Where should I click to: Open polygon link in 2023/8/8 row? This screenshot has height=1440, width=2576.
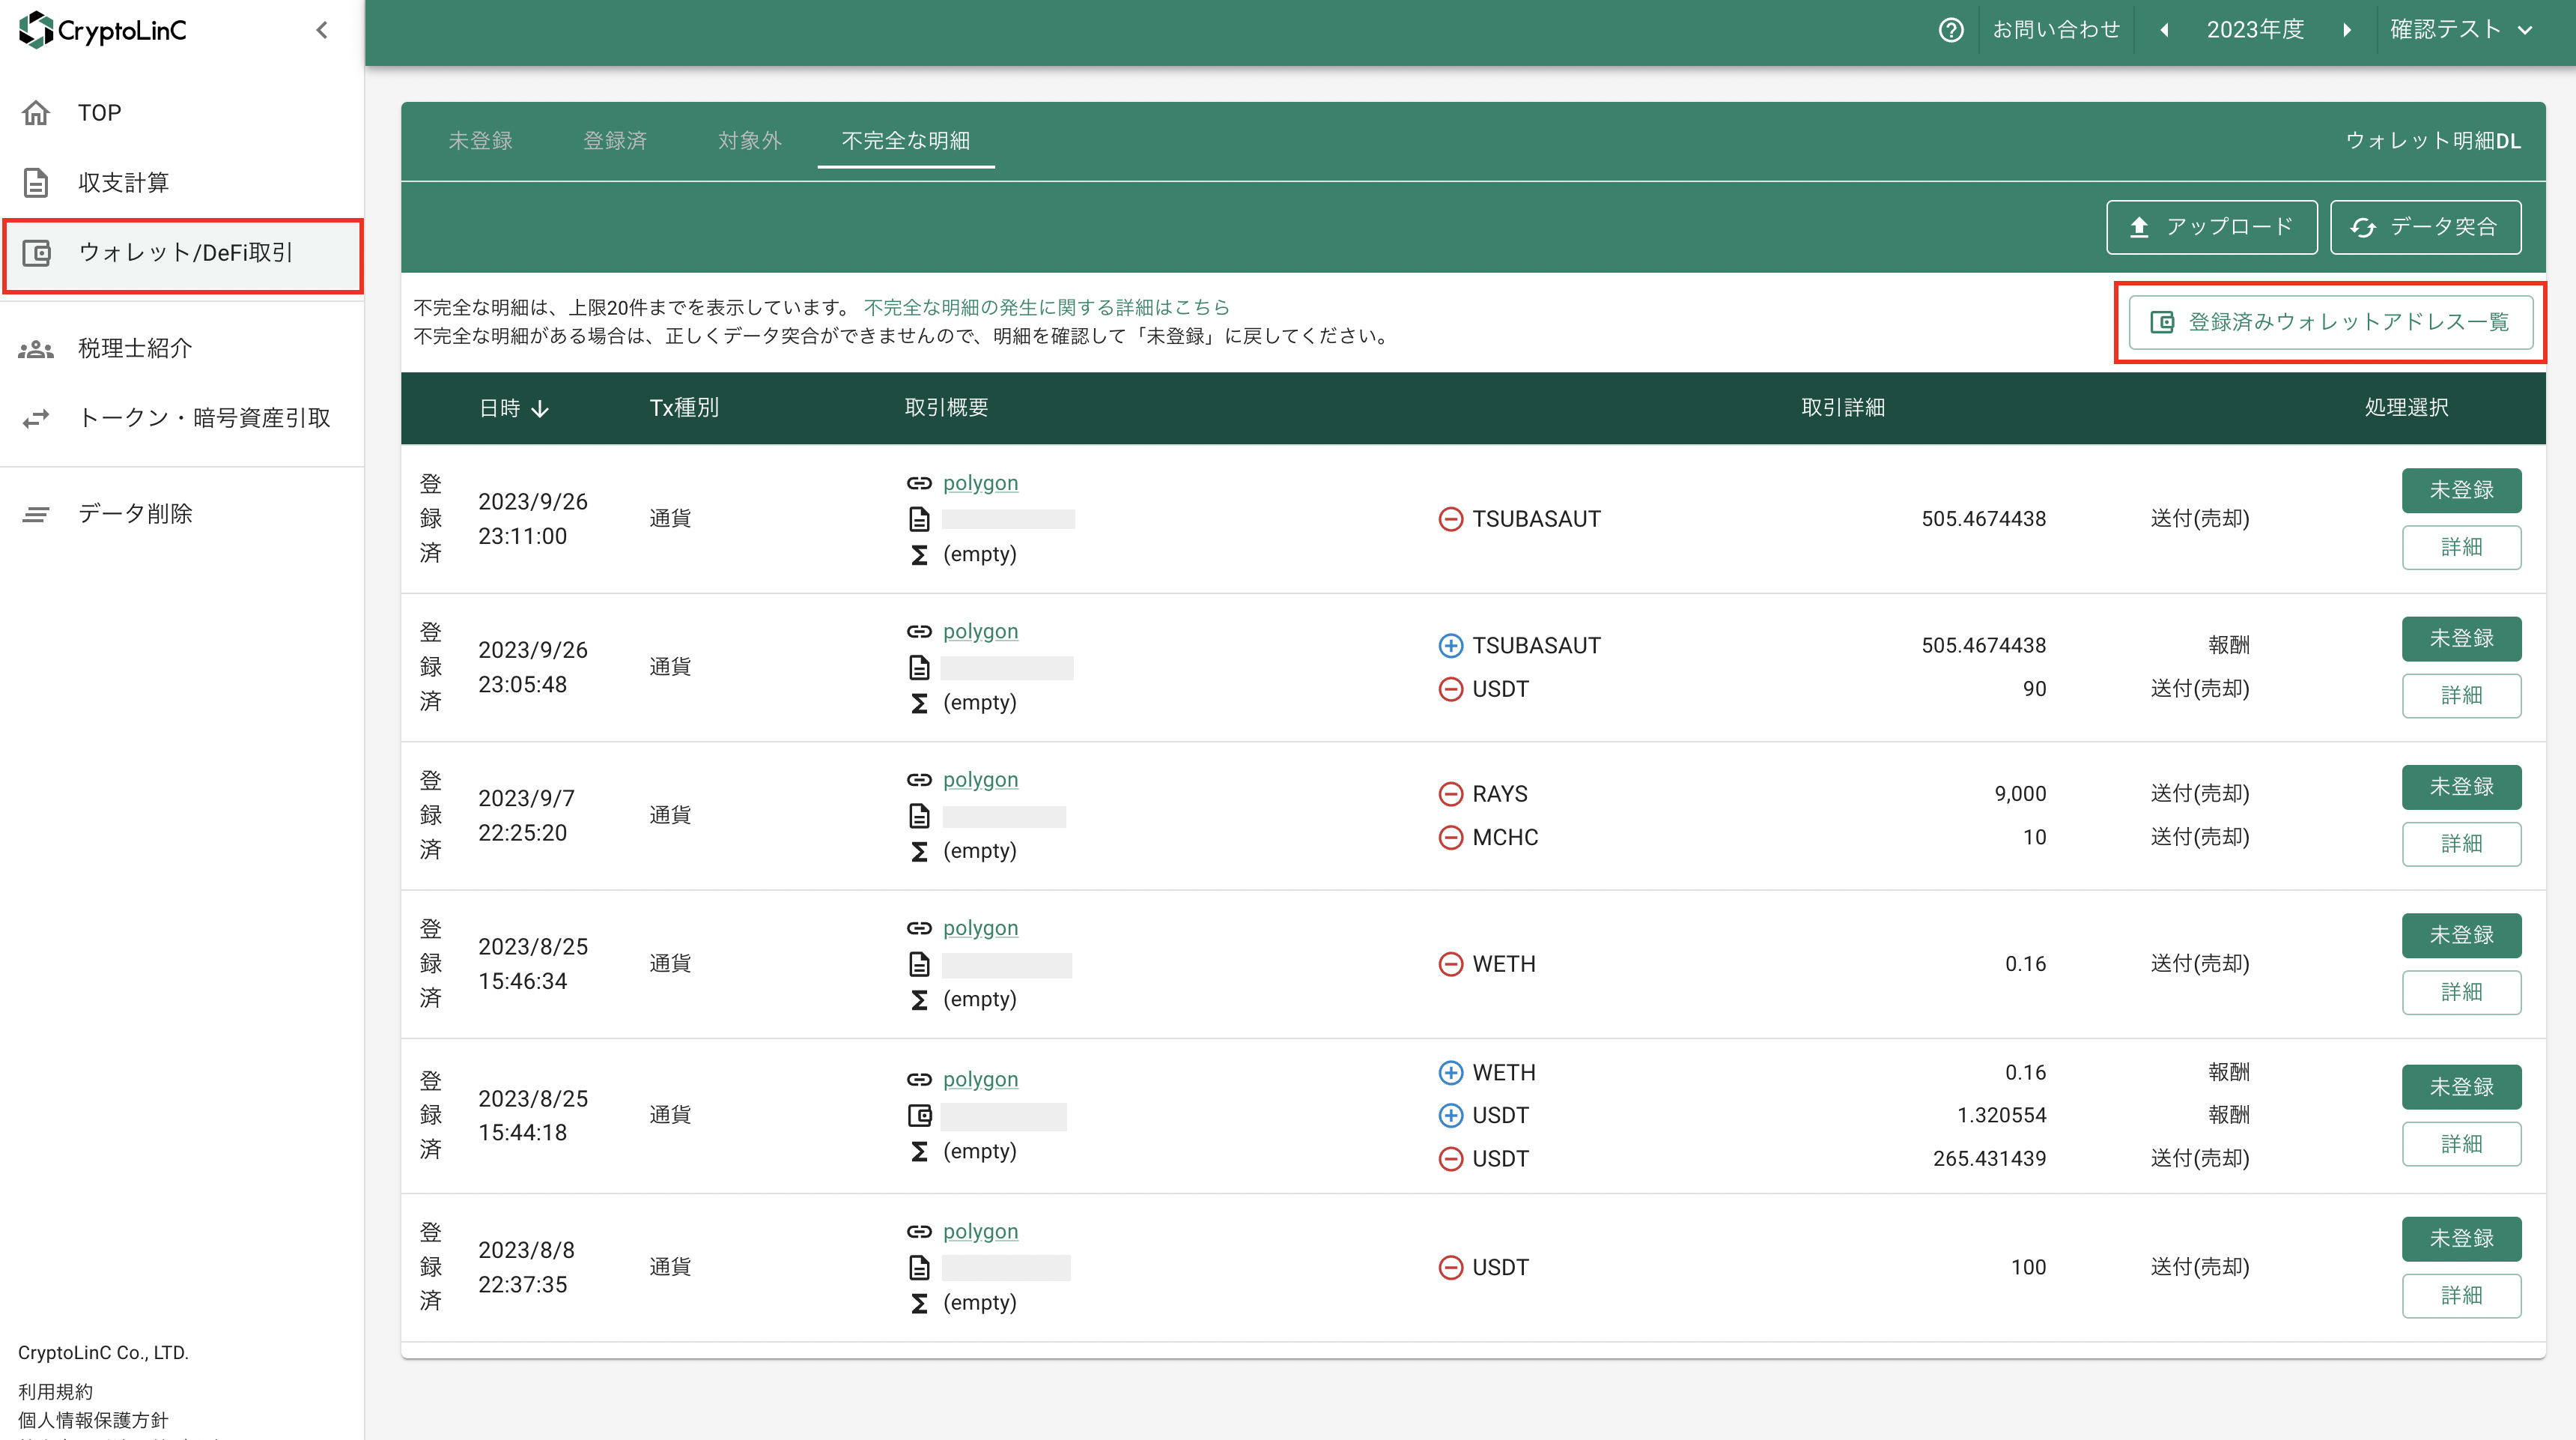[x=980, y=1232]
